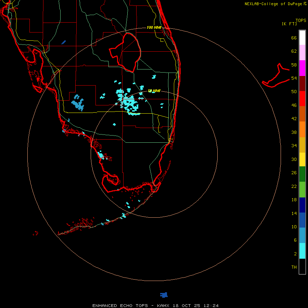Click the KAMX station identifier
308x308 pixels.
coord(163,306)
